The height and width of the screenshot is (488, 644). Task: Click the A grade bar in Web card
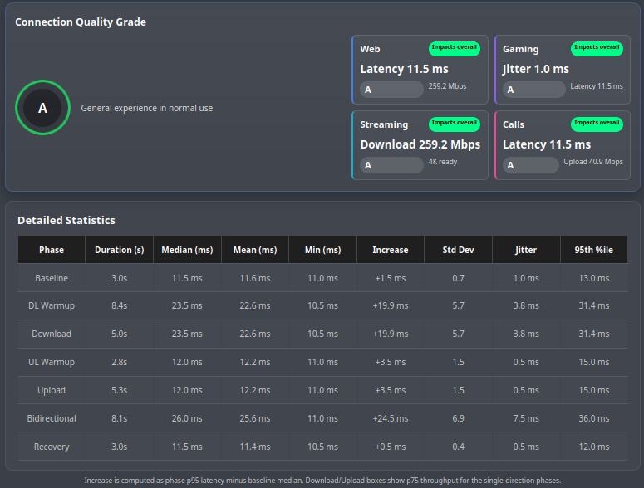[x=392, y=90]
